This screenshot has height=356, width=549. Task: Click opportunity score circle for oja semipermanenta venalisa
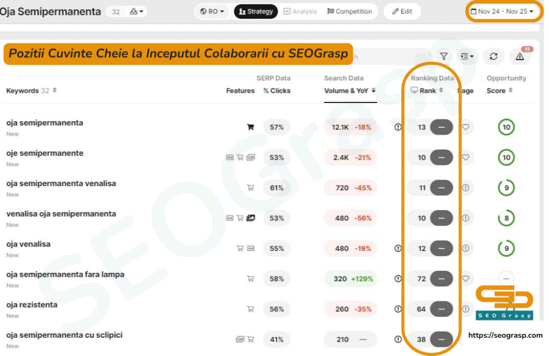tap(506, 188)
